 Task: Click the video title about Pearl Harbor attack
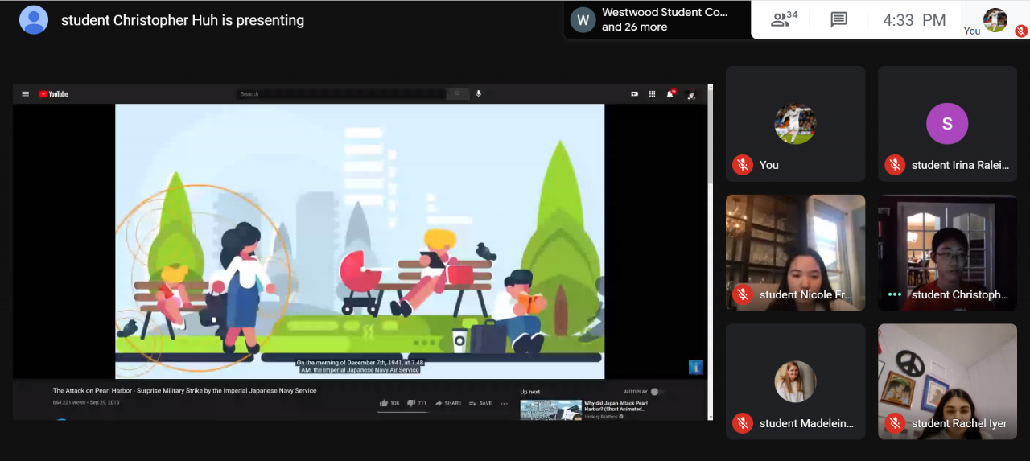pos(185,391)
